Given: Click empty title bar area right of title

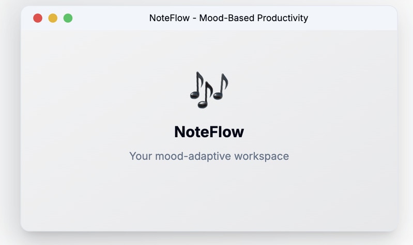Looking at the screenshot, I should click(x=351, y=18).
